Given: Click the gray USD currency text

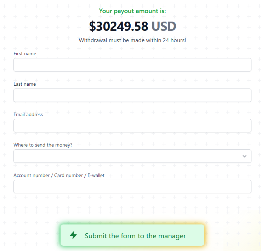Looking at the screenshot, I should (x=164, y=26).
